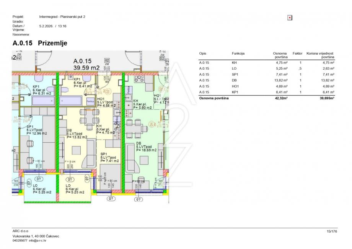Click the page number '15/176'

pyautogui.click(x=332, y=231)
